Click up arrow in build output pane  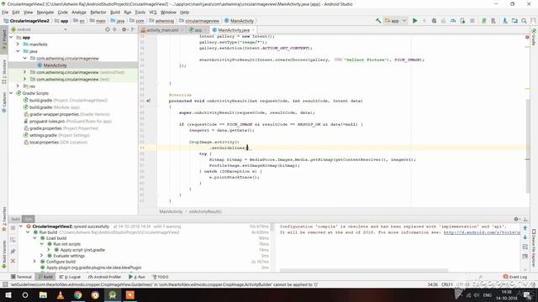[525, 228]
